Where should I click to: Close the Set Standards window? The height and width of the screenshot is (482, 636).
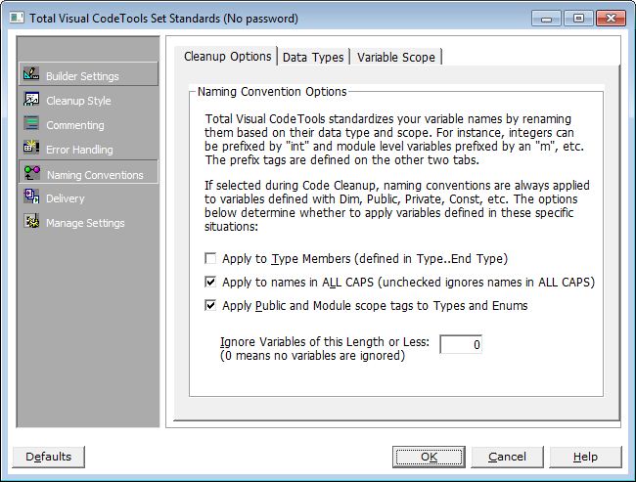611,19
